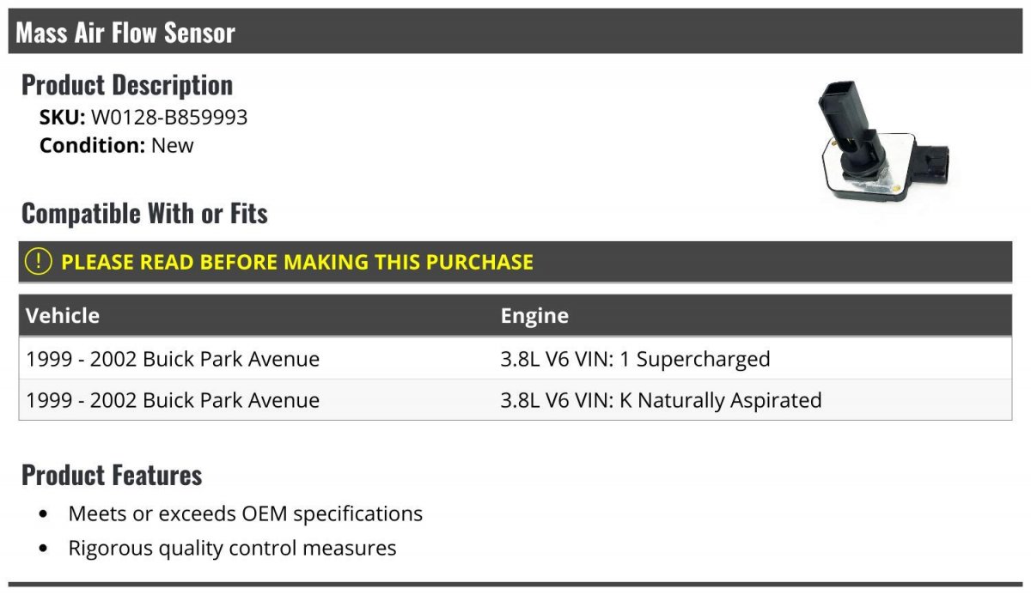Click the bullet point before 'Rigorous quality'
Viewport: 1031px width, 595px height.
(x=44, y=549)
